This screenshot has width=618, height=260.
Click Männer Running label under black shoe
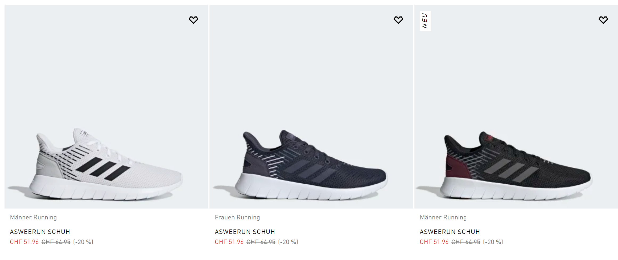pos(443,218)
